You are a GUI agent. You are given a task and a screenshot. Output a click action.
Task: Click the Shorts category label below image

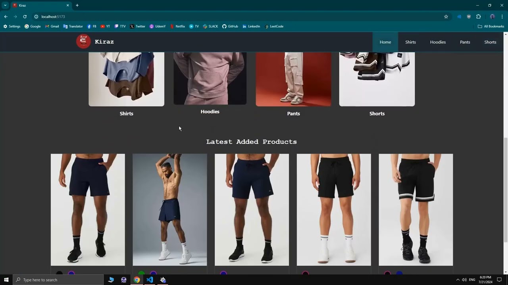point(377,114)
